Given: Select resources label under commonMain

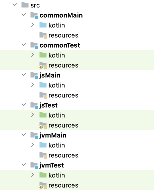Looking at the screenshot, I should pos(63,35).
